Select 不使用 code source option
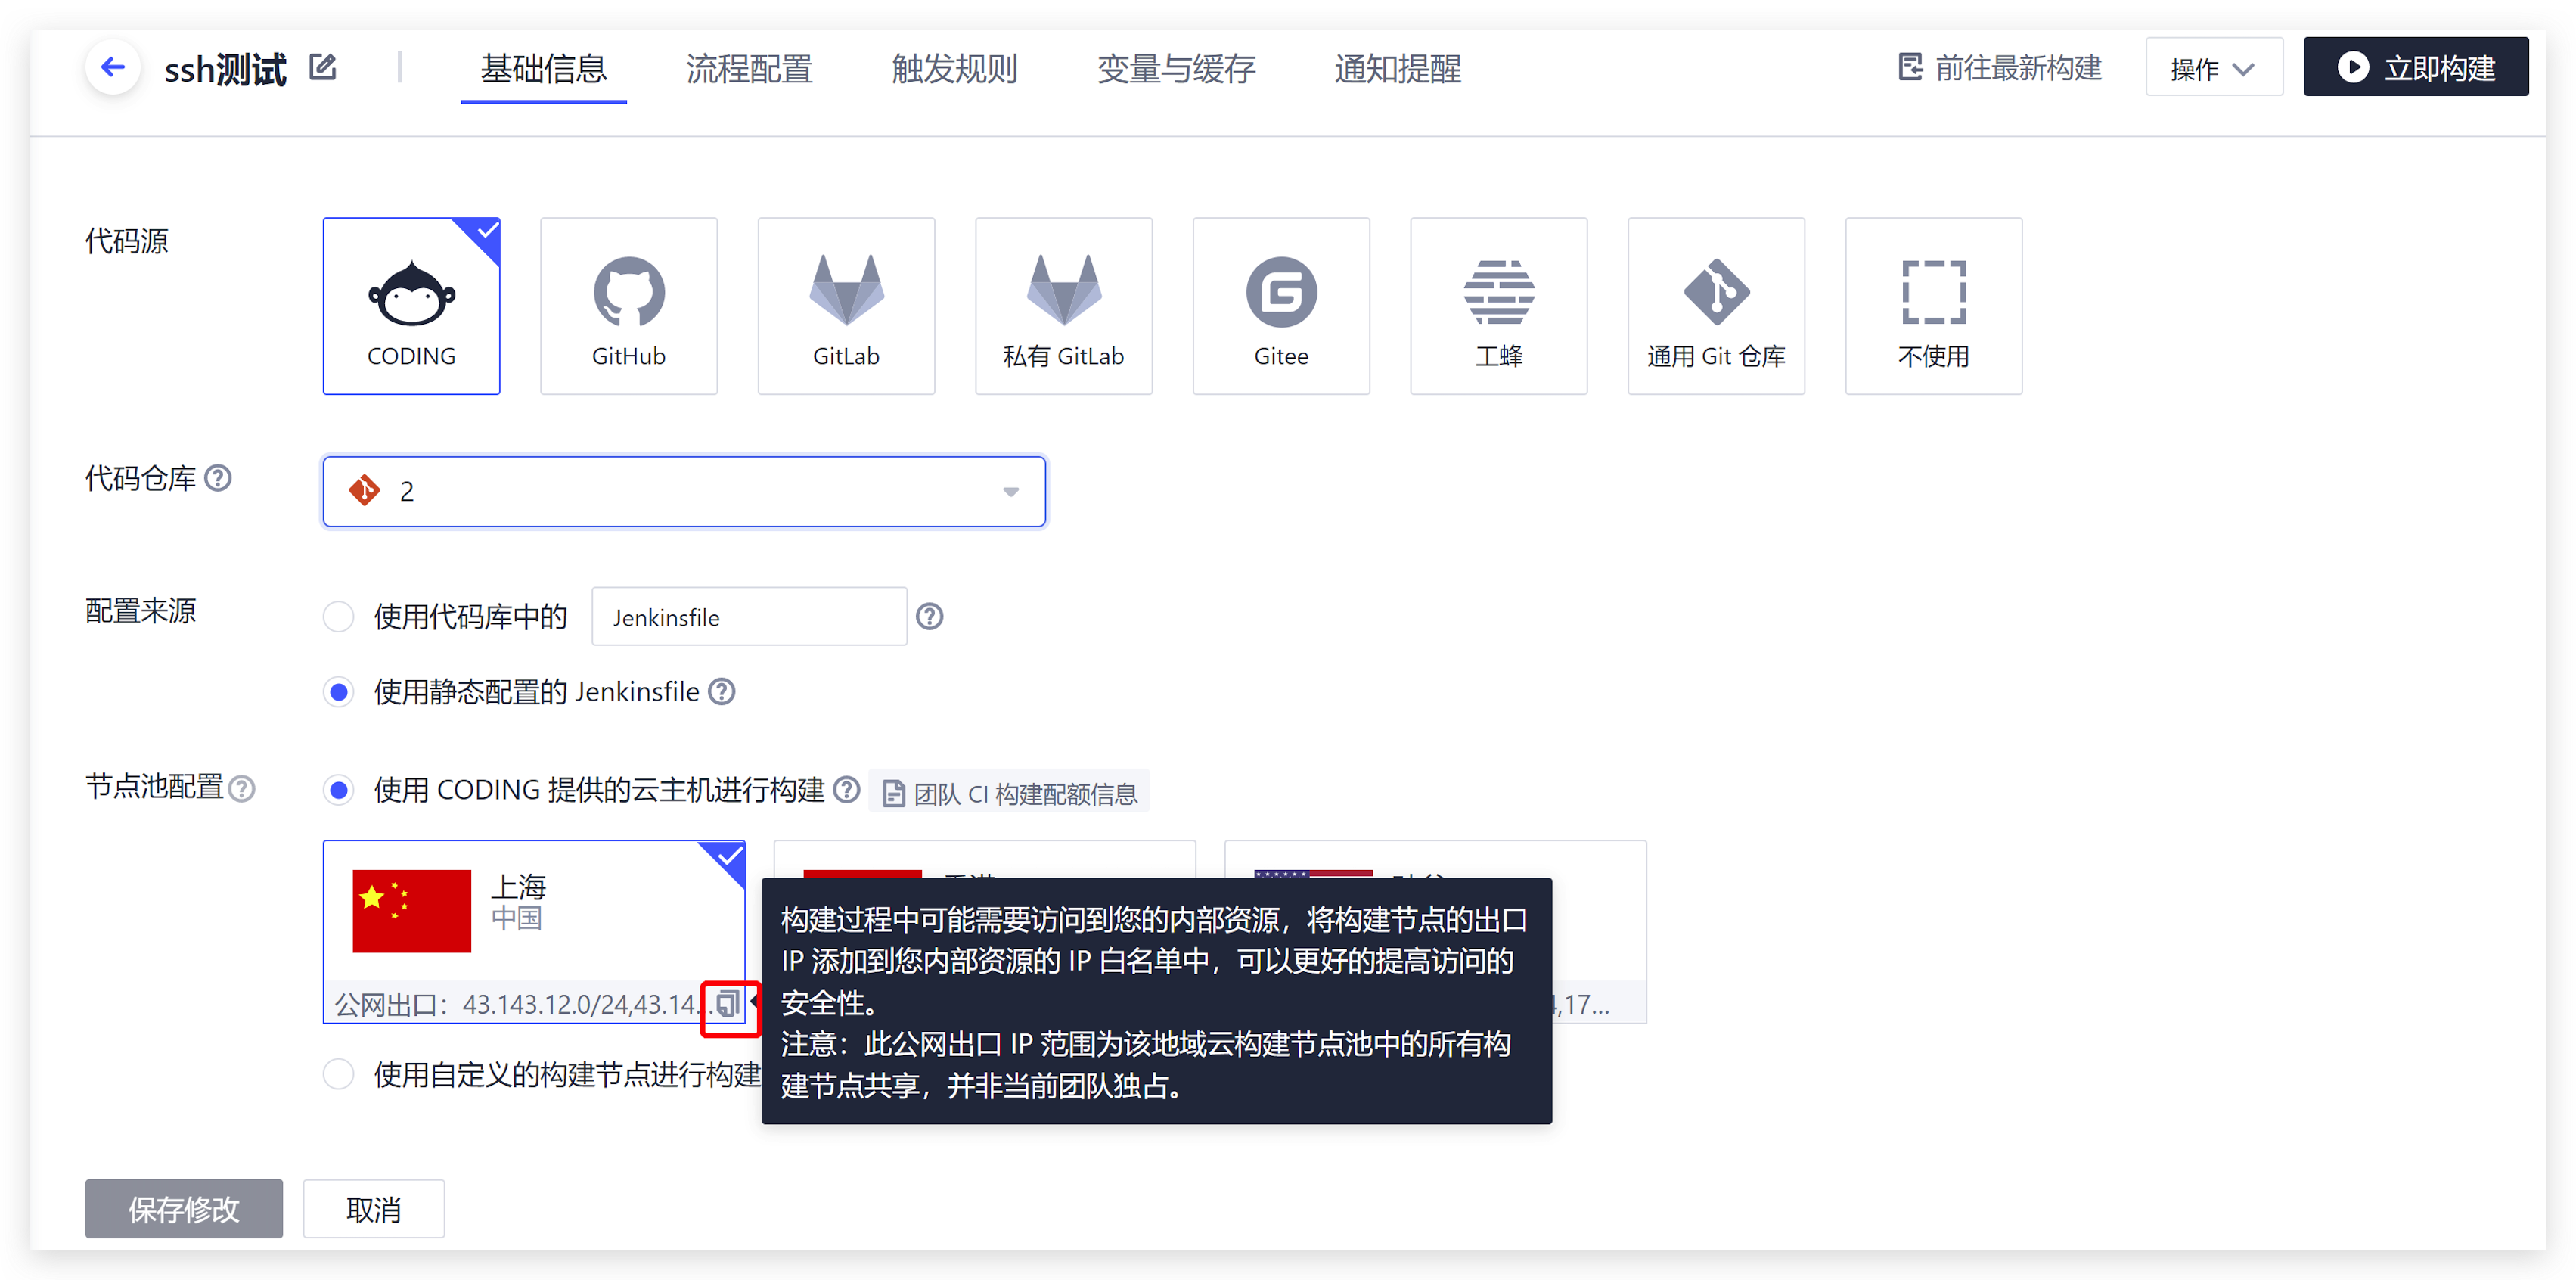2576x1280 pixels. [x=1933, y=305]
